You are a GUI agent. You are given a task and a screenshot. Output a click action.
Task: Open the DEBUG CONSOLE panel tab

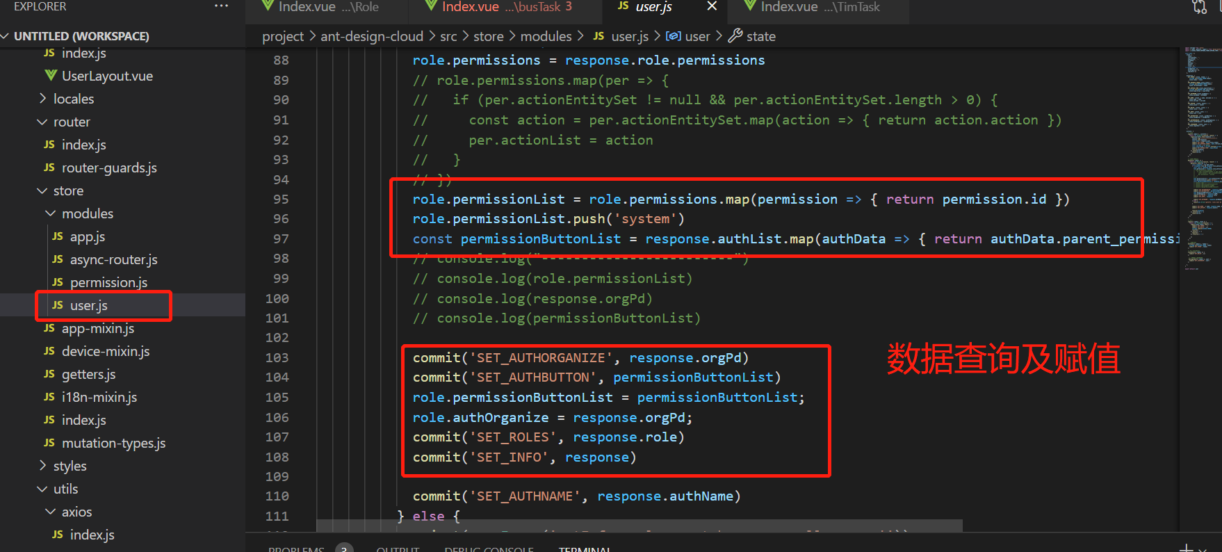tap(489, 549)
